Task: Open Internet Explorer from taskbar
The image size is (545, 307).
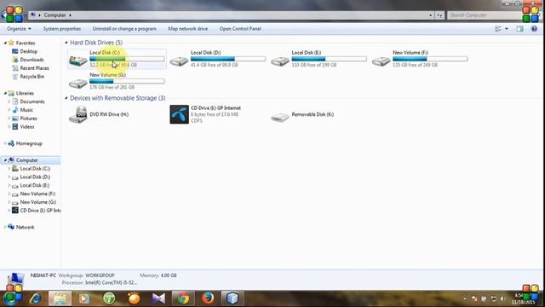Action: [35, 298]
